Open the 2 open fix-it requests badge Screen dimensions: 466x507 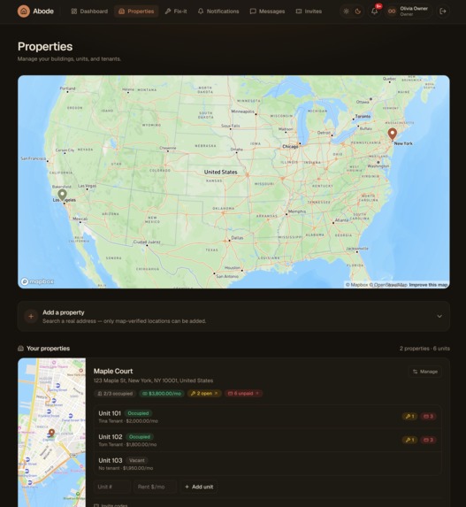pyautogui.click(x=204, y=394)
